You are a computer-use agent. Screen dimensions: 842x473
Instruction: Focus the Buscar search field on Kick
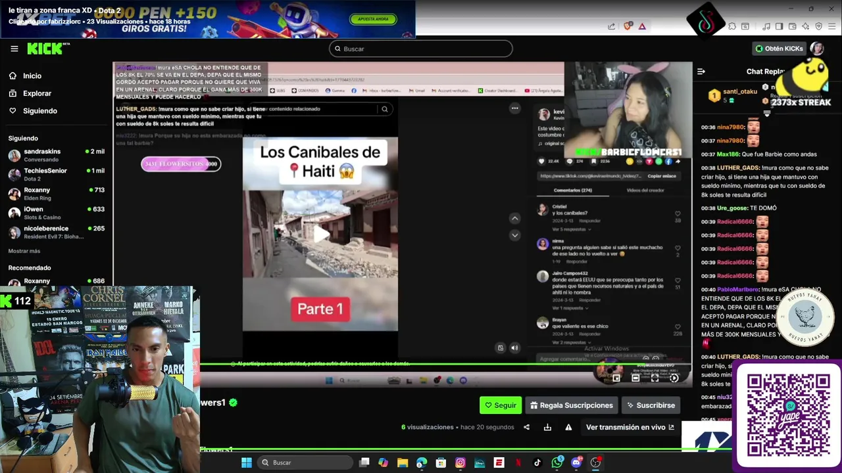421,49
